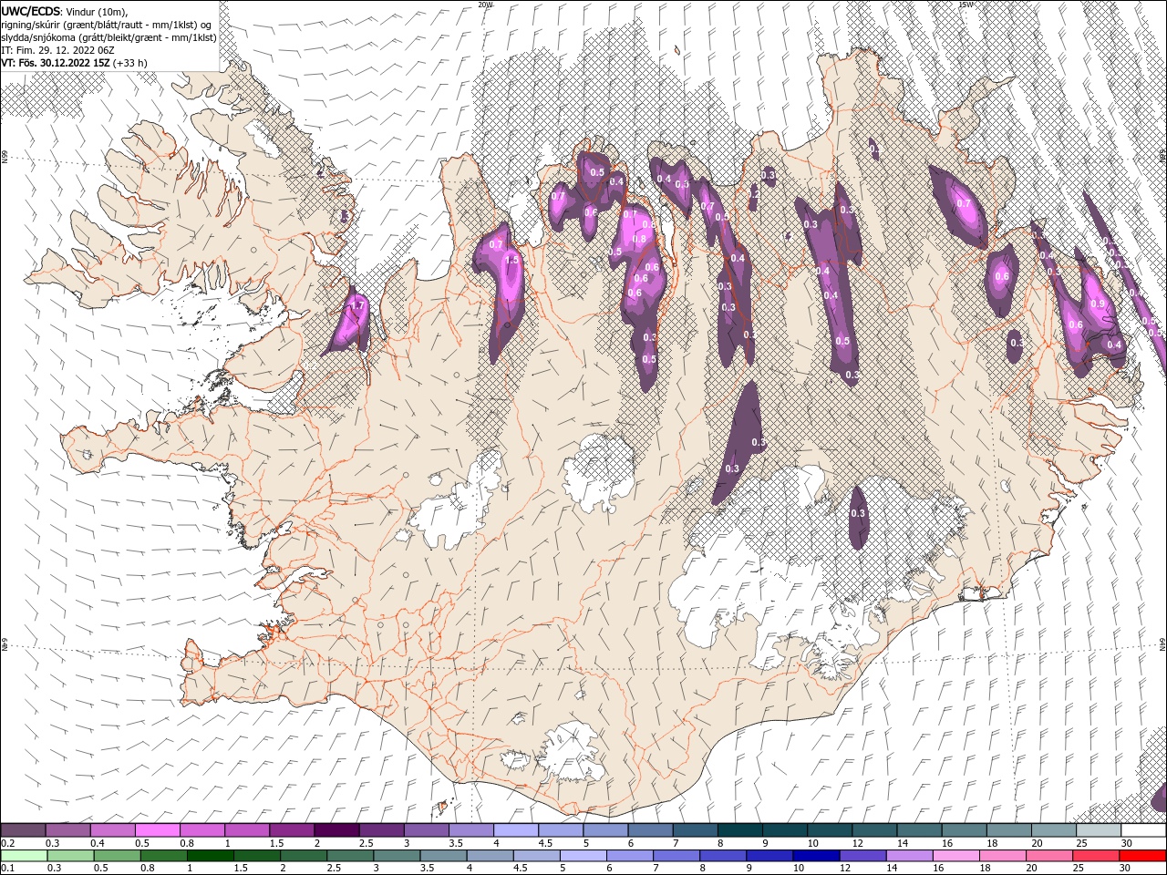Click the snow-scale swatch labeled 0.8

[201, 830]
